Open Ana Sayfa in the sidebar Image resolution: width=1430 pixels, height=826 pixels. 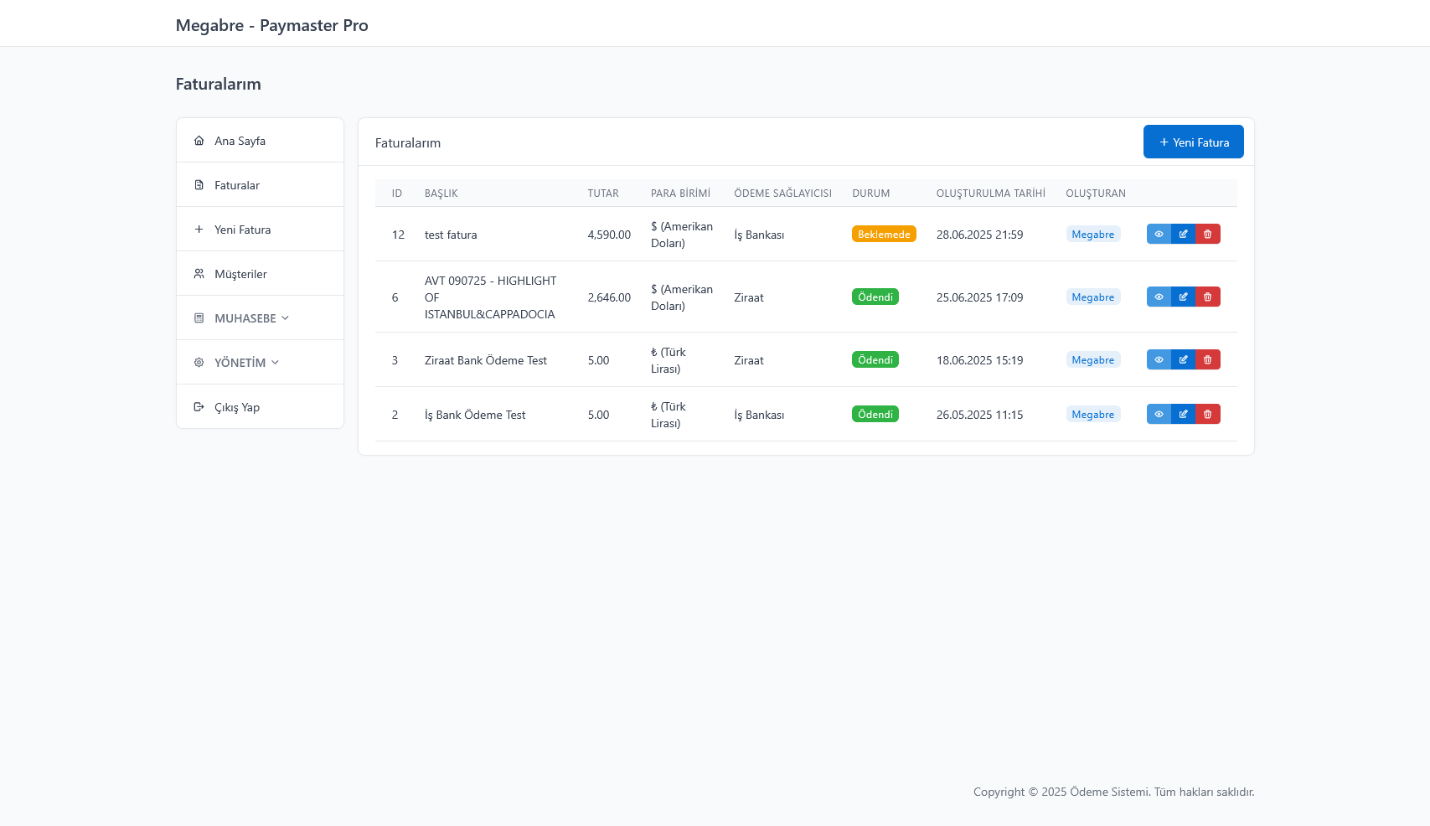(x=240, y=141)
